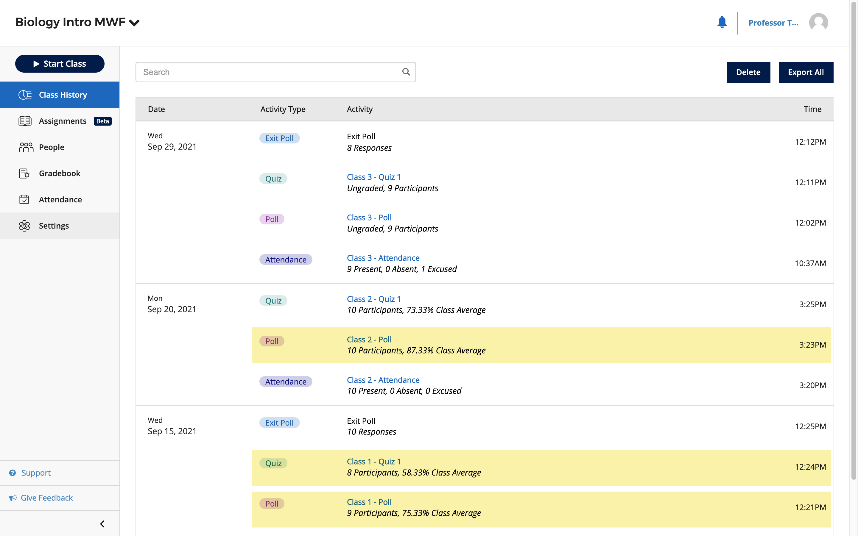Click the People group icon
The image size is (858, 536).
coord(26,147)
